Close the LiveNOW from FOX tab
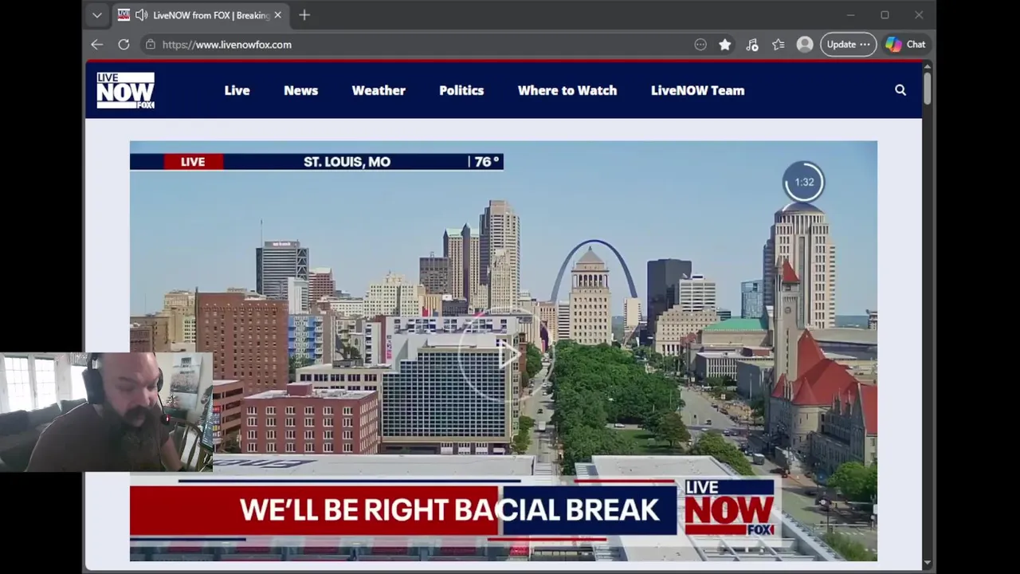This screenshot has height=574, width=1020. 277,15
